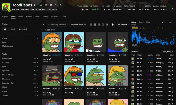Click the bag icon on the $8.78 activity row
Screen dimensions: 176x105
coord(173,75)
